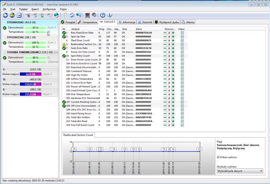Image resolution: width=270 pixels, height=184 pixels.
Task: Toggle the Pokaż wartości checkbox
Action: 218,157
